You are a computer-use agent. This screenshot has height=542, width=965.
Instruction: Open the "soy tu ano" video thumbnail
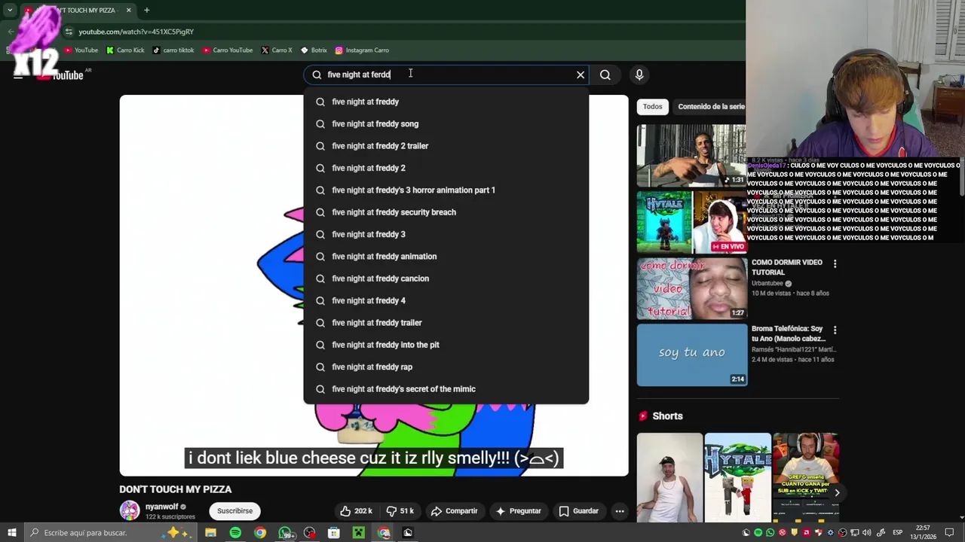point(691,355)
